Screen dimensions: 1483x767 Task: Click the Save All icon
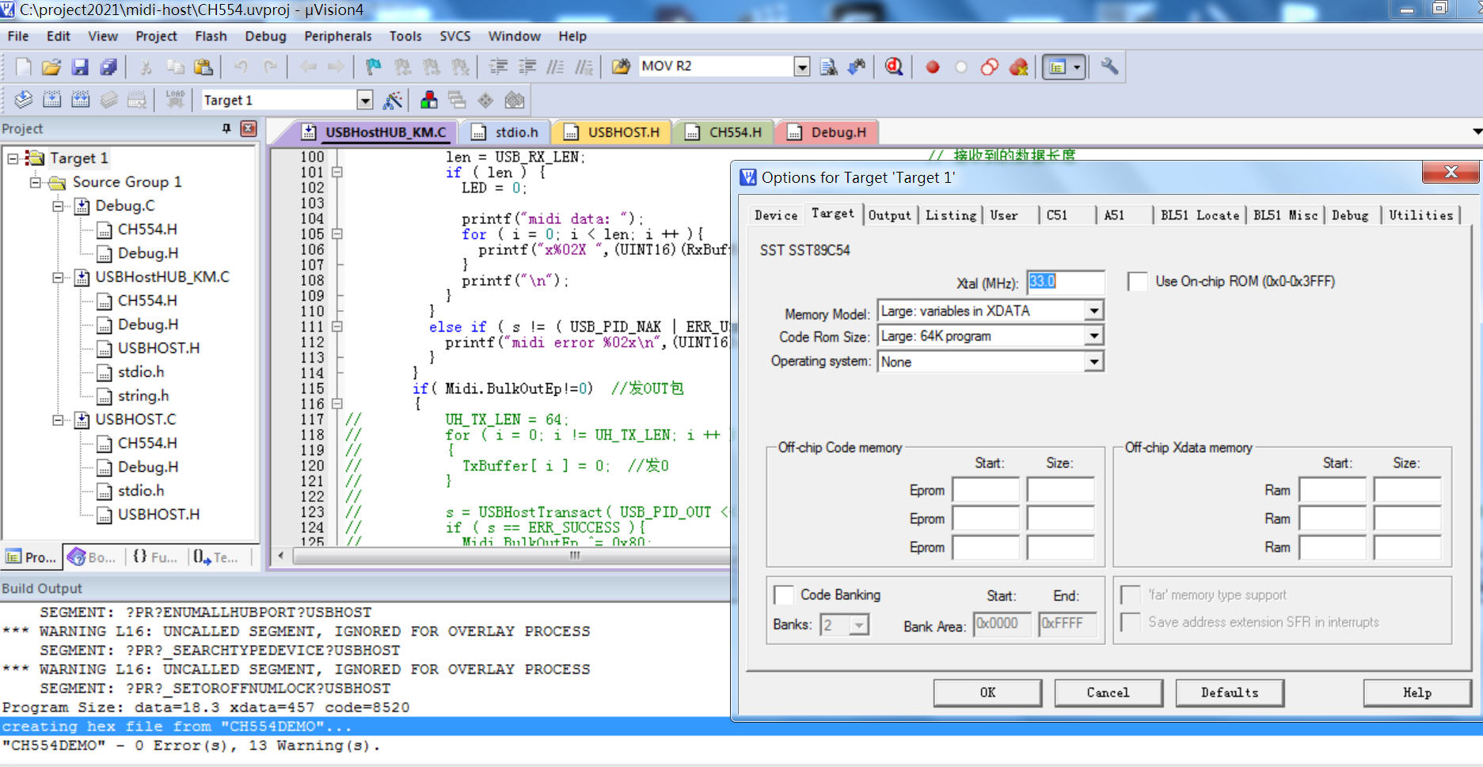pyautogui.click(x=108, y=67)
